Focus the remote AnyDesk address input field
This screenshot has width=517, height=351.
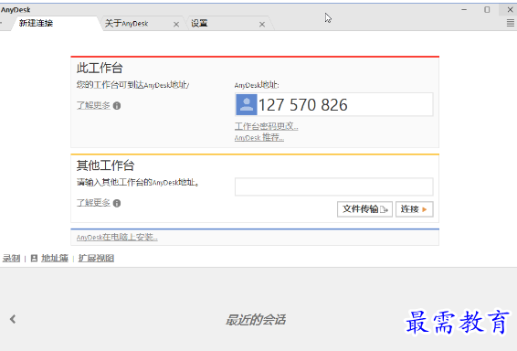334,186
